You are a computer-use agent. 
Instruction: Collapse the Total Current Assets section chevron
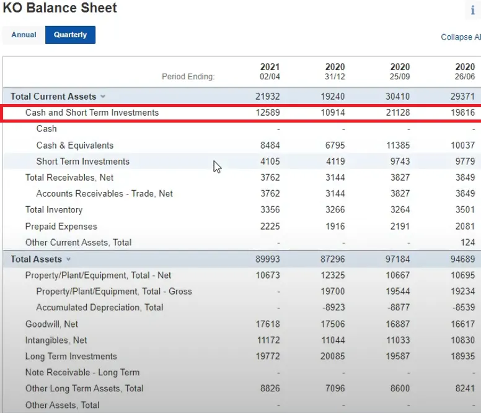[x=103, y=97]
